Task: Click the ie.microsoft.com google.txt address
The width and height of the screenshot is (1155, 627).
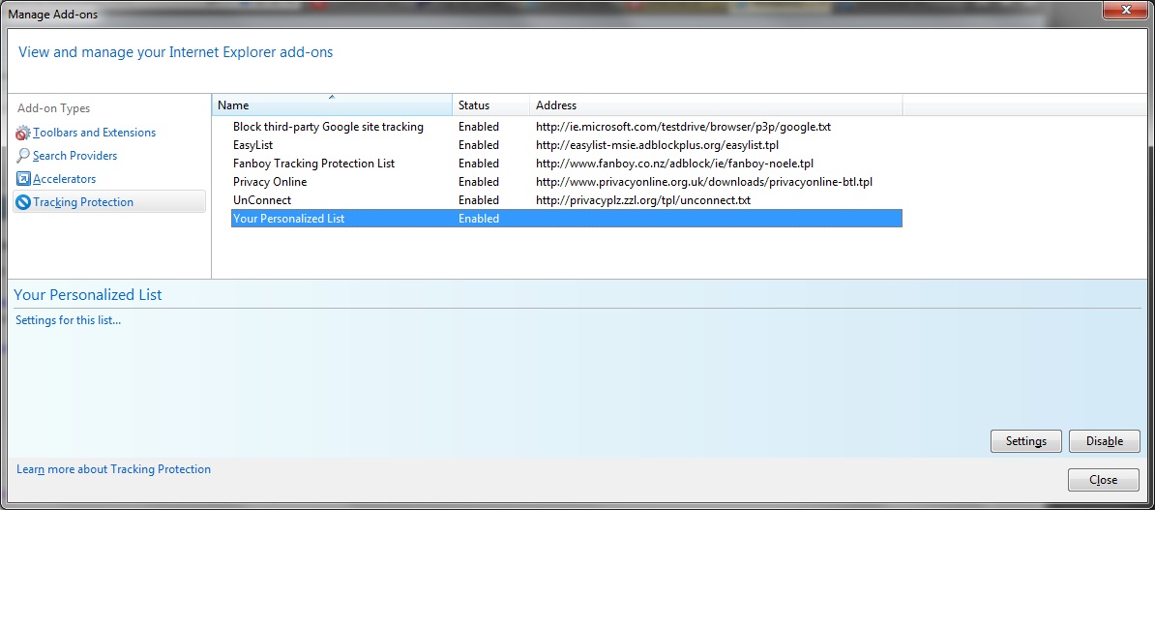Action: [x=683, y=127]
